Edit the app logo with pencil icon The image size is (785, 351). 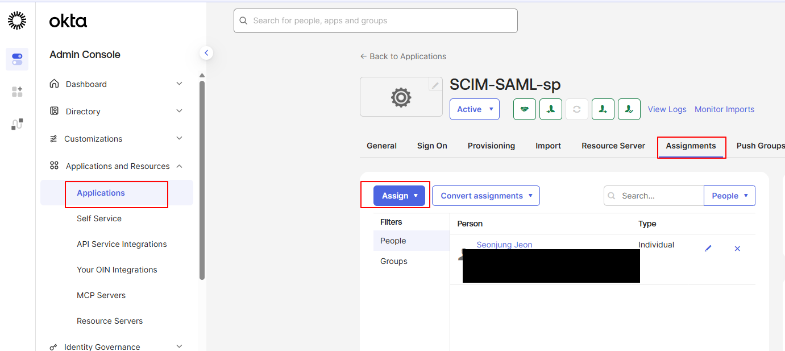(435, 85)
